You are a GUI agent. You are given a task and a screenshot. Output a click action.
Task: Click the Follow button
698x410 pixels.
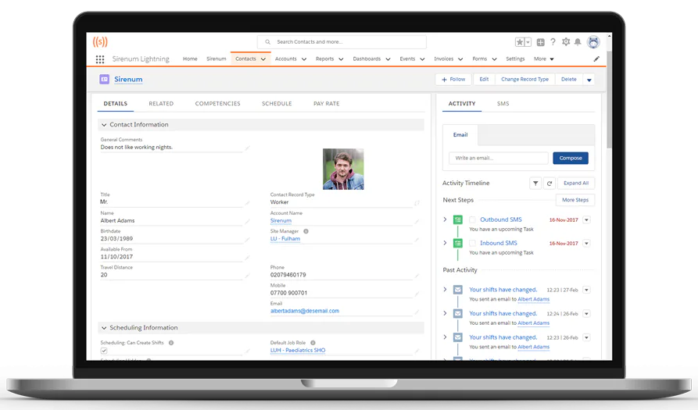coord(453,80)
